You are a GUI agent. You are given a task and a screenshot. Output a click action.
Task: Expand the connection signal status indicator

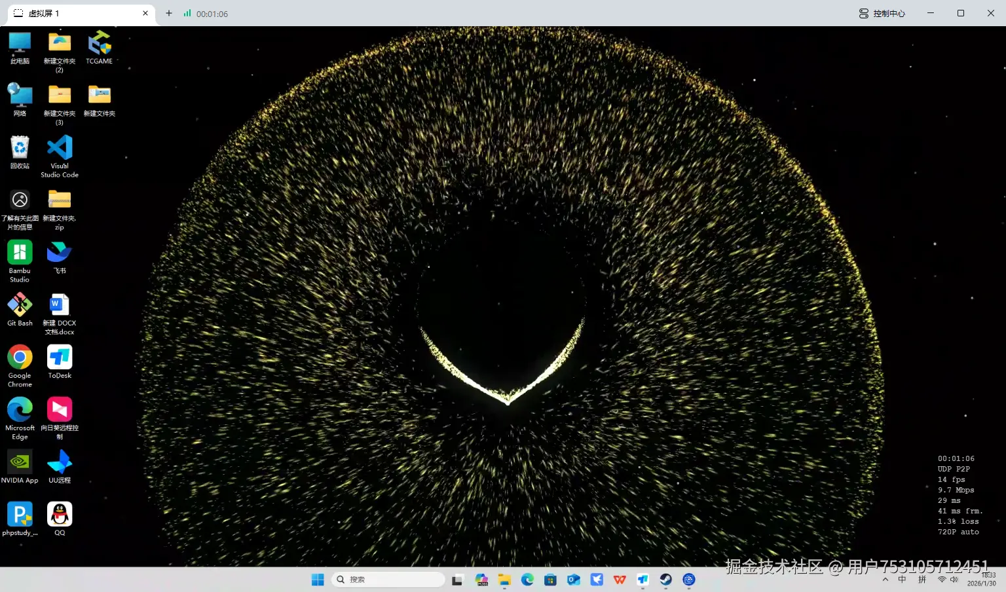[187, 13]
